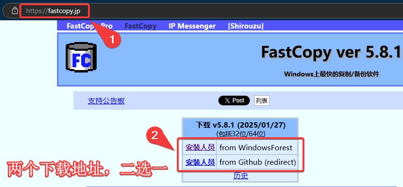Click the Windows上最快的复制/备份软件 subtitle

[x=331, y=74]
